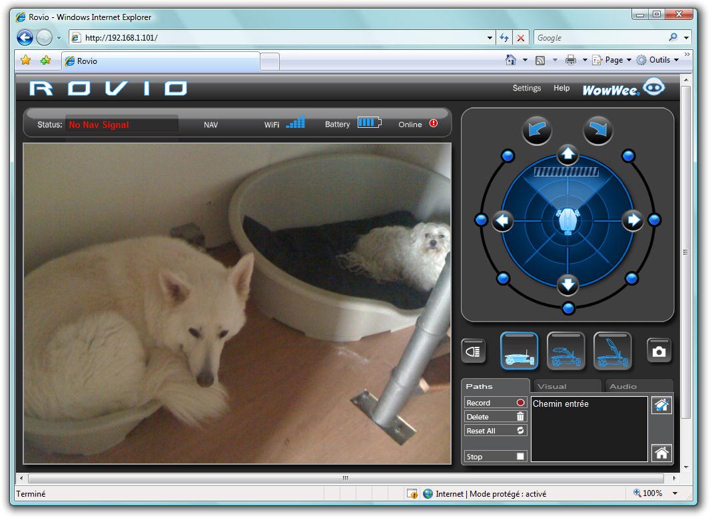Set camera head to middle position
Screen dimensions: 710x518
[565, 351]
